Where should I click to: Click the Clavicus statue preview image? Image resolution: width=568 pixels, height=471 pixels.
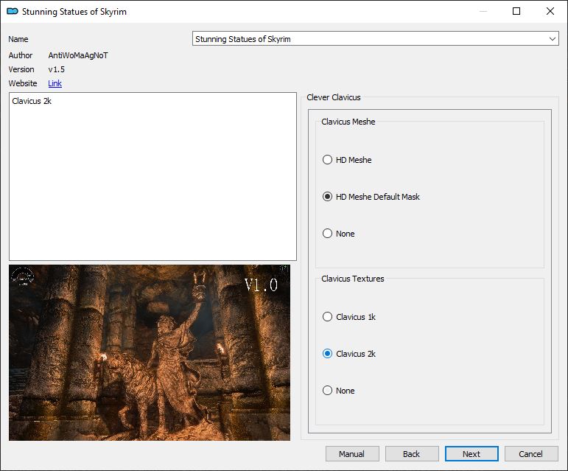pyautogui.click(x=150, y=352)
